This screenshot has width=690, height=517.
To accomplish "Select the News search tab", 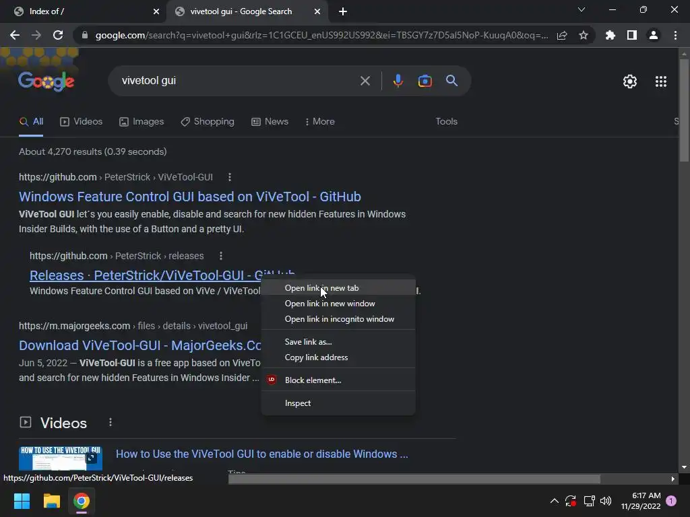I will 270,122.
